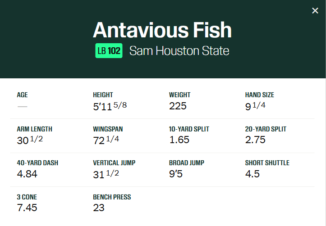Click the HEIGHT stat label
Viewport: 326px width, 226px height.
(x=103, y=95)
